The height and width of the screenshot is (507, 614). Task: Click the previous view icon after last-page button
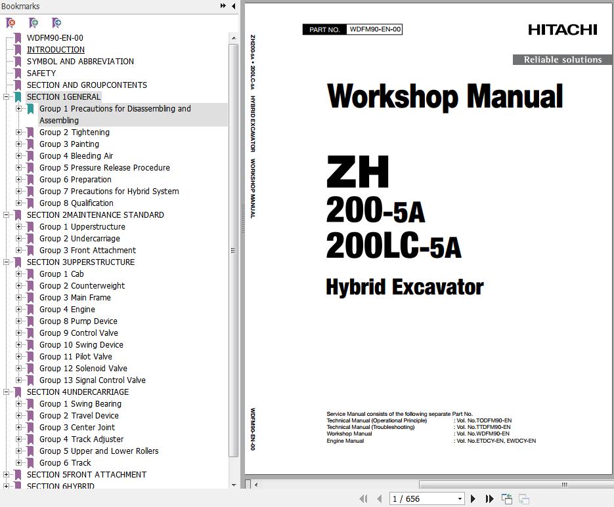507,498
